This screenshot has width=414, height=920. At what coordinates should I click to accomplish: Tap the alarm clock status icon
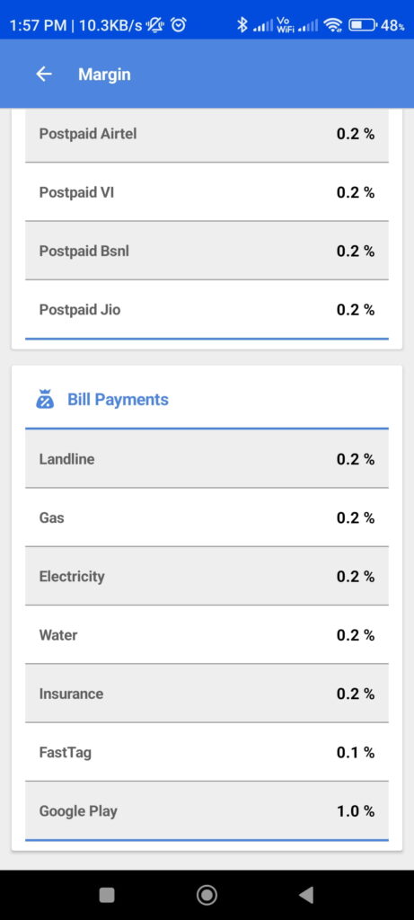point(179,24)
